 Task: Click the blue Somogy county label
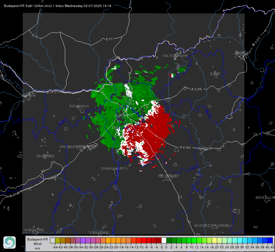(56, 207)
